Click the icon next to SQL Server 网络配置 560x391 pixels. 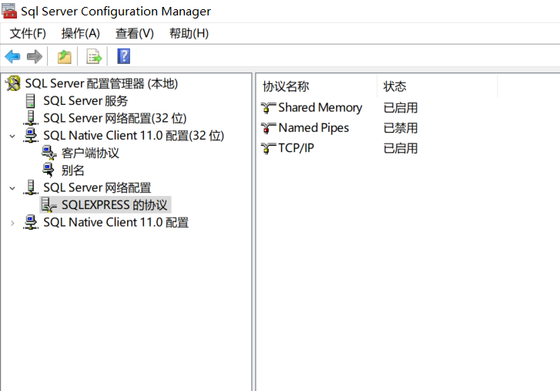coord(31,187)
